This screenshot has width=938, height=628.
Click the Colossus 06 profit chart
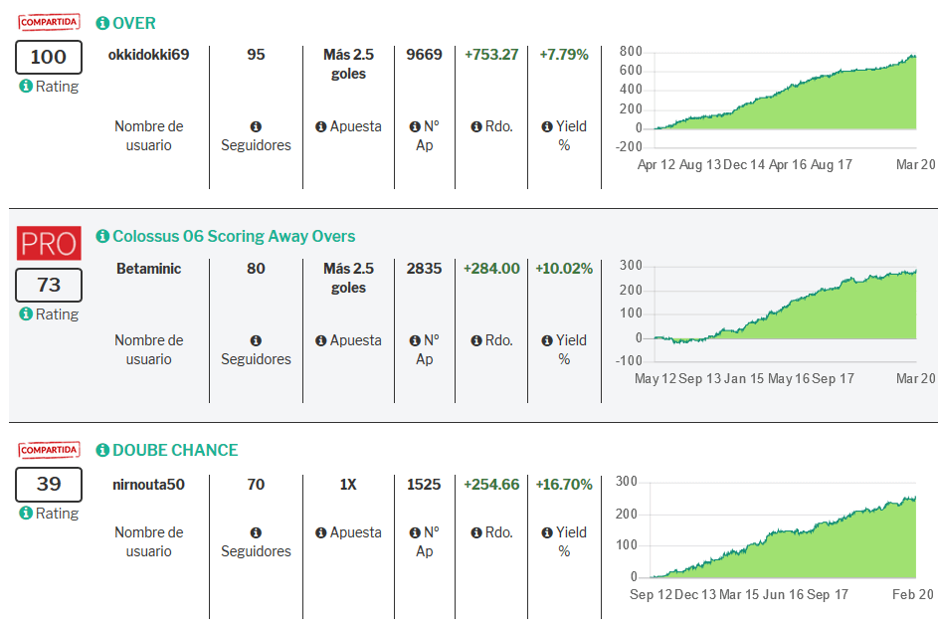pyautogui.click(x=775, y=322)
